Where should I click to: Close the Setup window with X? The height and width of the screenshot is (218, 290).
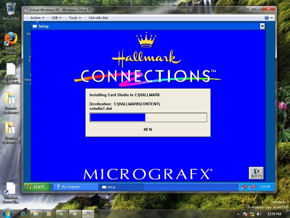pyautogui.click(x=262, y=26)
